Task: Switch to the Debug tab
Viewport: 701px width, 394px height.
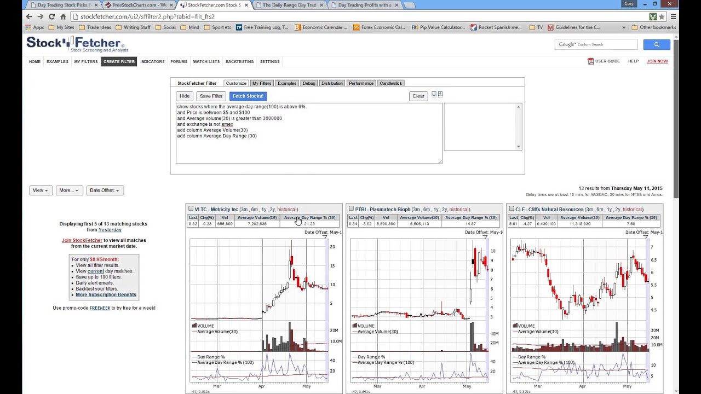Action: pyautogui.click(x=309, y=83)
